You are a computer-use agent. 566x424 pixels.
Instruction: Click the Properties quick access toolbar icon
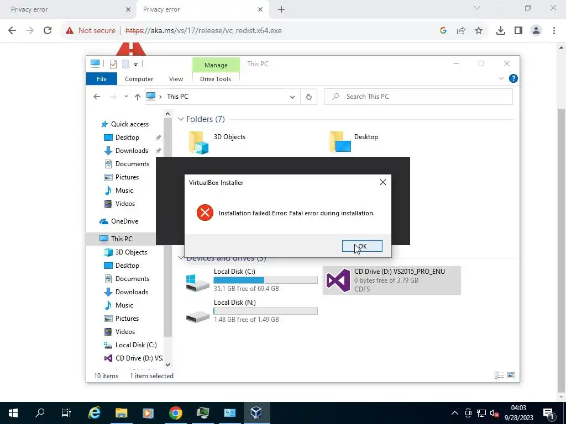pos(113,64)
